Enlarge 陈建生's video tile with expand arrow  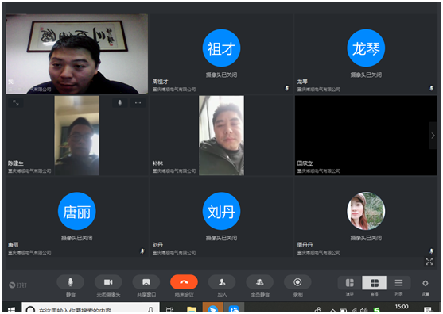click(16, 103)
